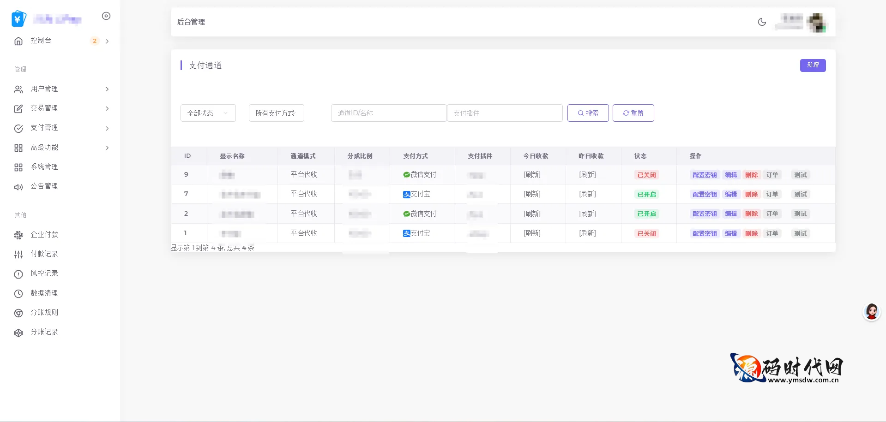
Task: Open 系统管理 in the sidebar
Action: 44,167
